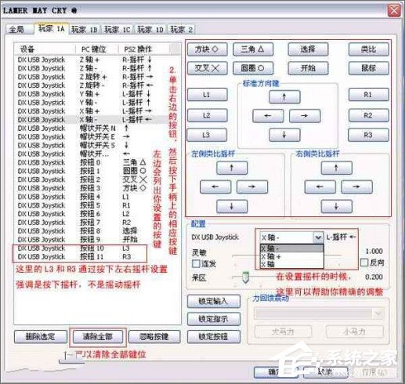The width and height of the screenshot is (405, 384).
Task: Click left analog stick up arrow
Action: (232, 168)
